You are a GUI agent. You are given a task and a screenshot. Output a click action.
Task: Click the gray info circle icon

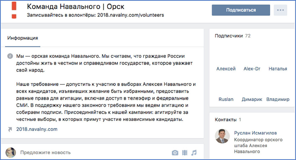pyautogui.click(x=10, y=56)
